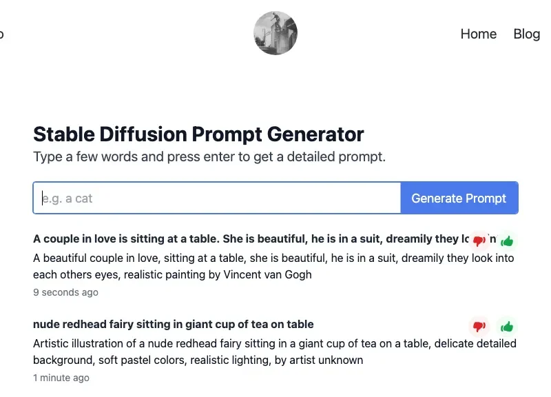This screenshot has height=397, width=551.
Task: Open the Blog page
Action: tap(526, 34)
